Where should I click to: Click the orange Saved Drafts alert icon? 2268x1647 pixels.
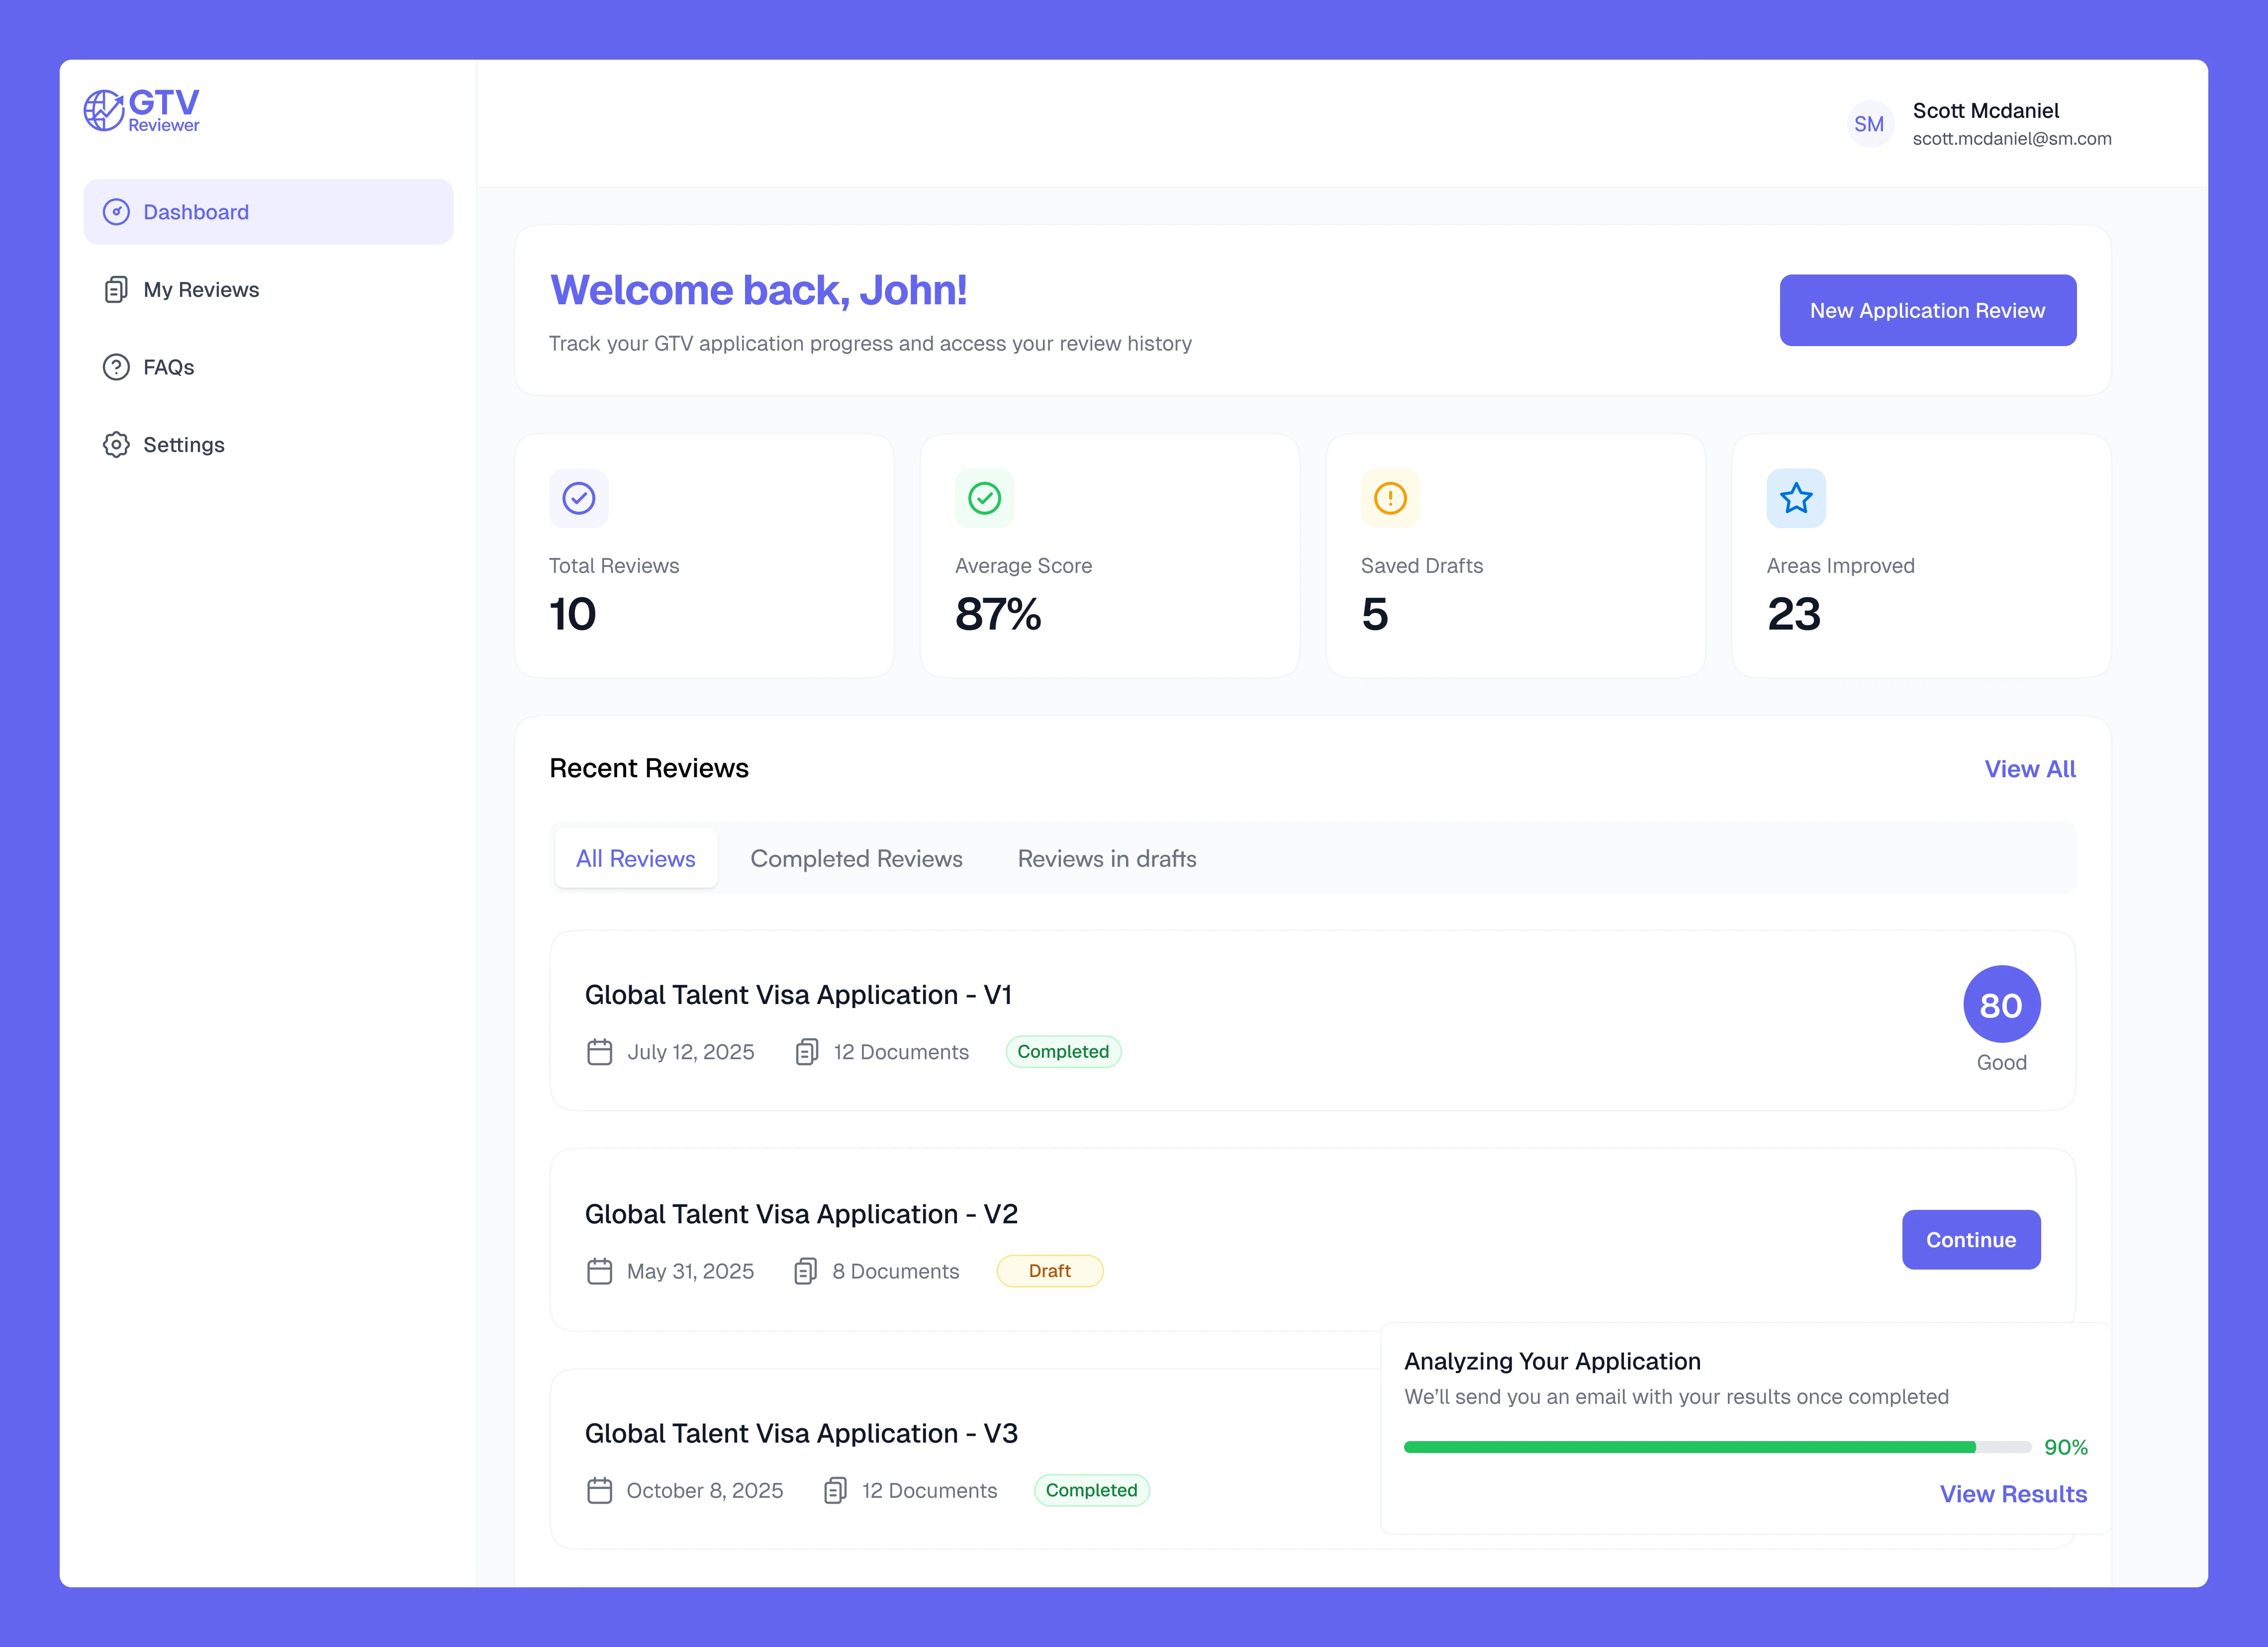tap(1390, 498)
